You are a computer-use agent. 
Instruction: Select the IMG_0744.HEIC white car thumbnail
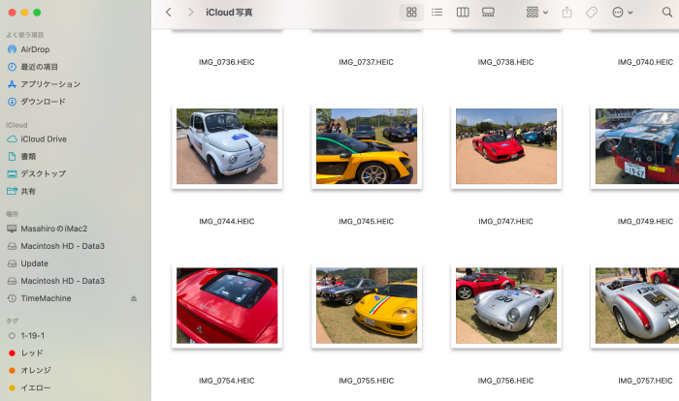click(x=227, y=146)
